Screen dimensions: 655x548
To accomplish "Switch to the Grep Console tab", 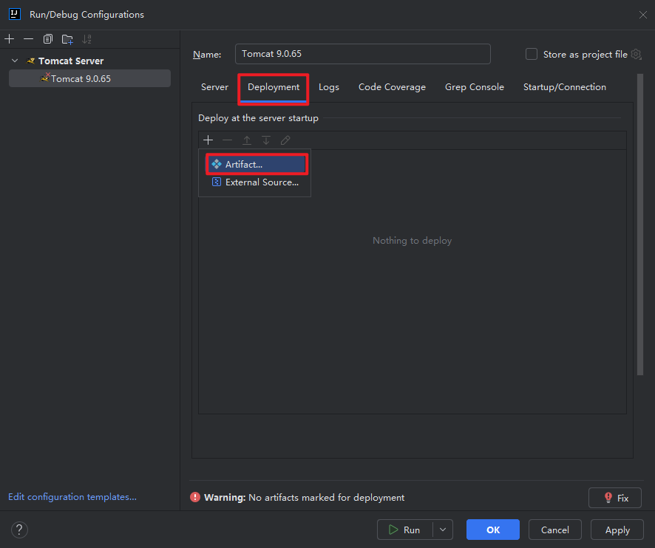I will tap(475, 87).
